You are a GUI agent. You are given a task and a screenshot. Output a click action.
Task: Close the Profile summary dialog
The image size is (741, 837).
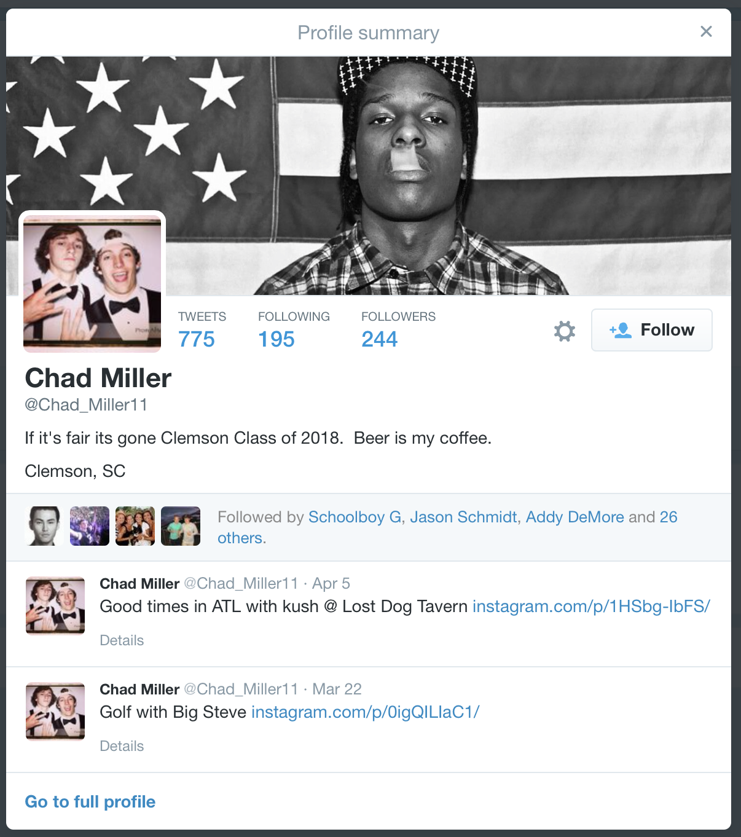706,31
